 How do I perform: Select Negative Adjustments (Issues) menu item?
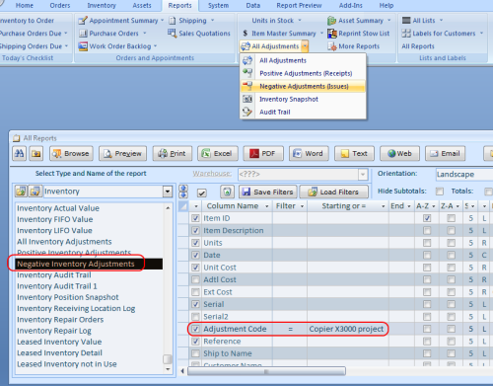click(303, 86)
